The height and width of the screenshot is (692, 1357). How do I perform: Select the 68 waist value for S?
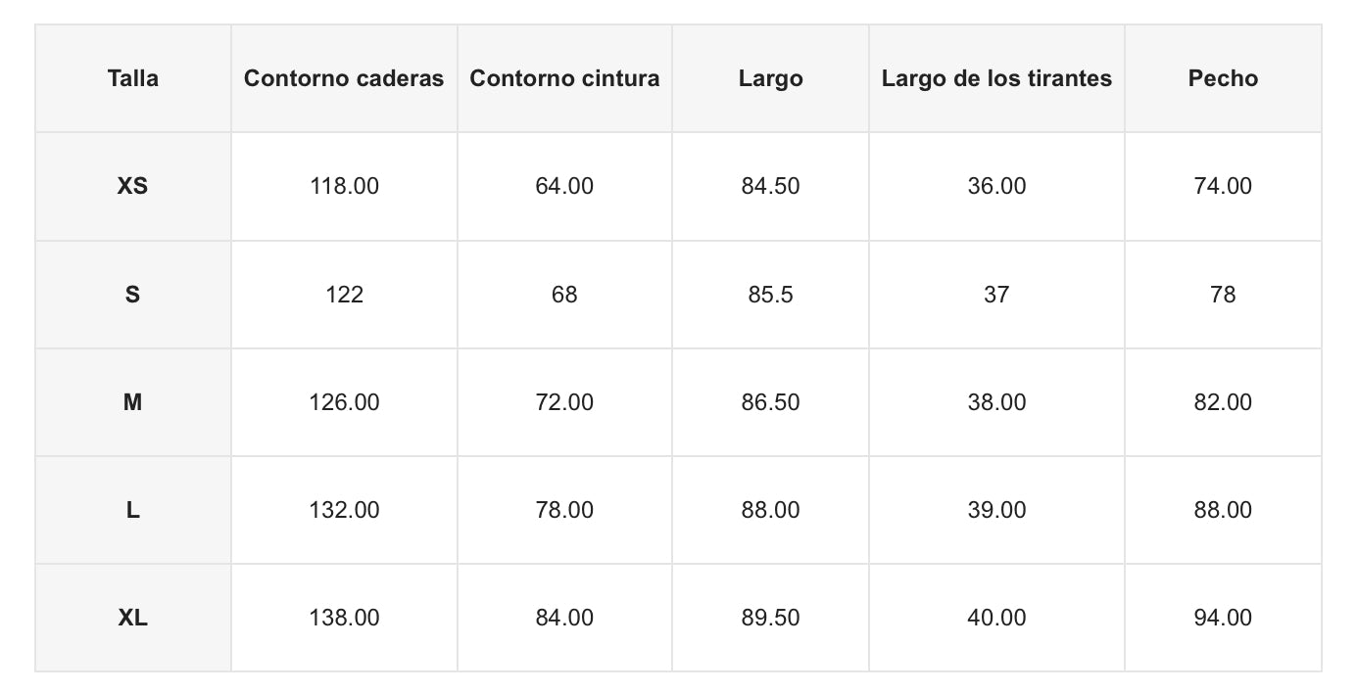564,295
